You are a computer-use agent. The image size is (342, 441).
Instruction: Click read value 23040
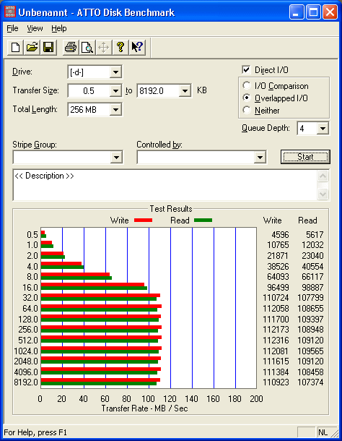pos(312,256)
